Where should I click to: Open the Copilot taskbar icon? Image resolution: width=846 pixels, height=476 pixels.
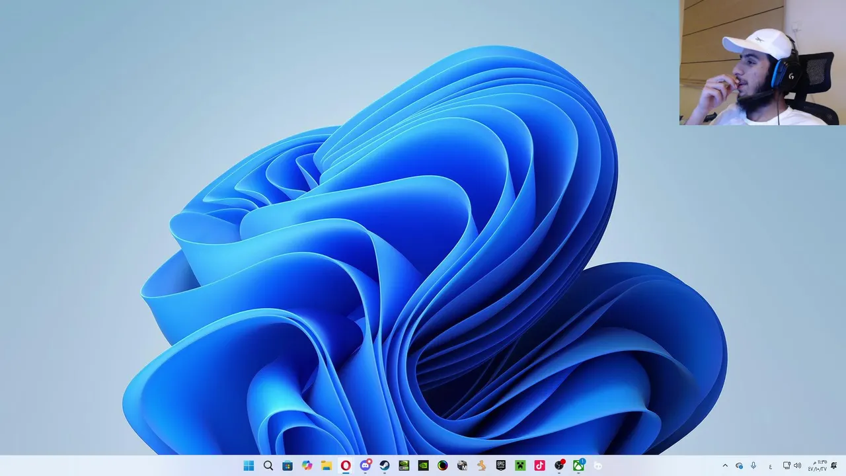pos(307,465)
